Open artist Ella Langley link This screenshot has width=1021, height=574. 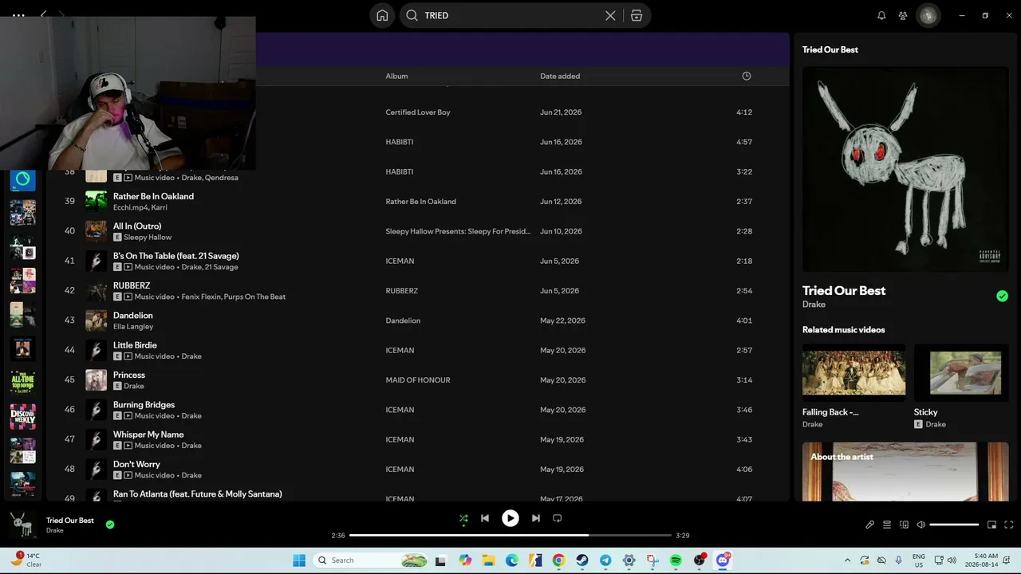point(133,327)
